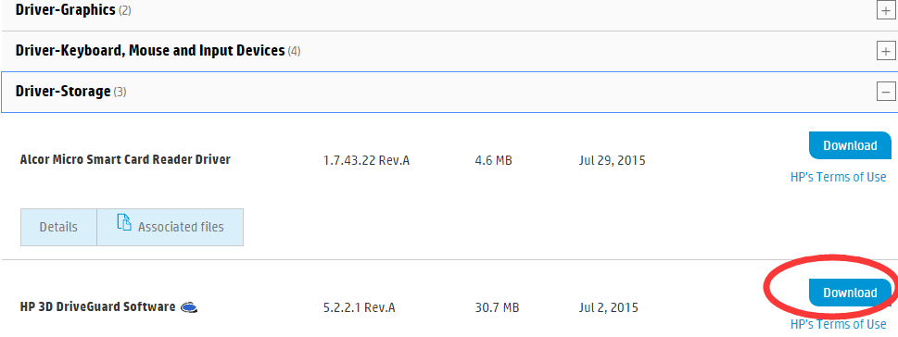898x337 pixels.
Task: Click the version 5.2.2.1 Rev.A text
Action: pos(359,307)
